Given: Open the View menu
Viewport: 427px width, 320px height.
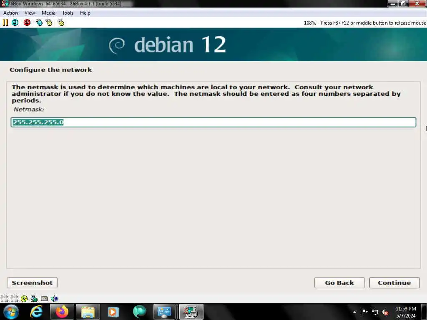Looking at the screenshot, I should [30, 13].
